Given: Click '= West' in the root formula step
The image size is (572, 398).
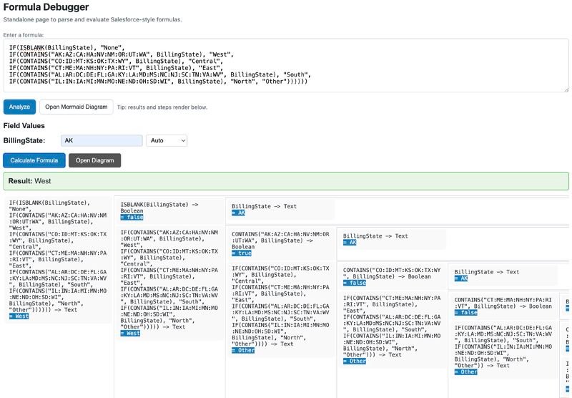Looking at the screenshot, I should point(19,316).
